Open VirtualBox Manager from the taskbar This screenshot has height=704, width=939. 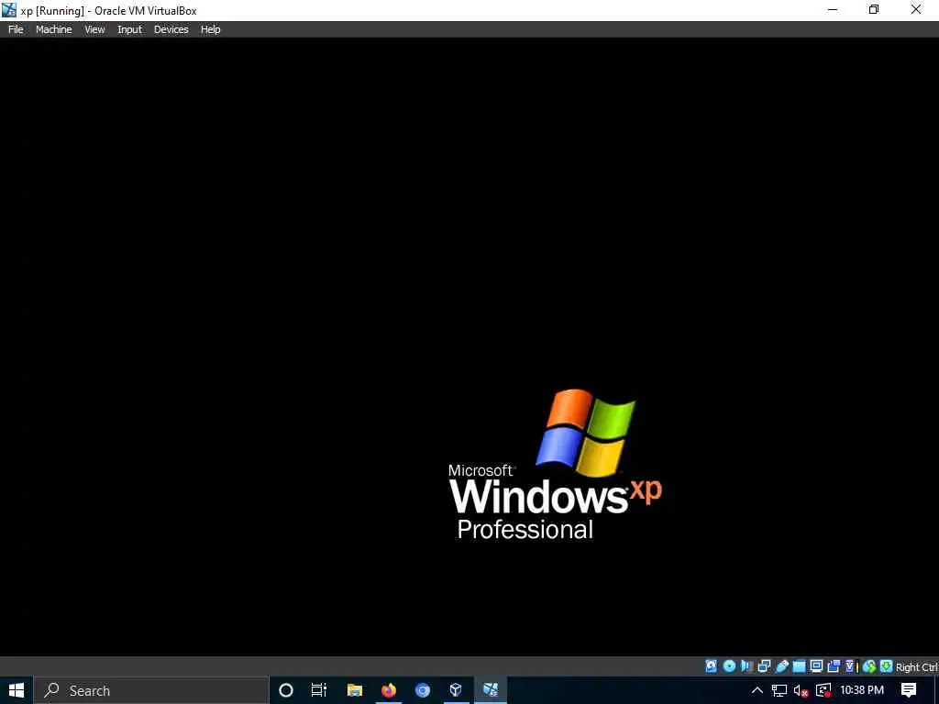pos(457,690)
